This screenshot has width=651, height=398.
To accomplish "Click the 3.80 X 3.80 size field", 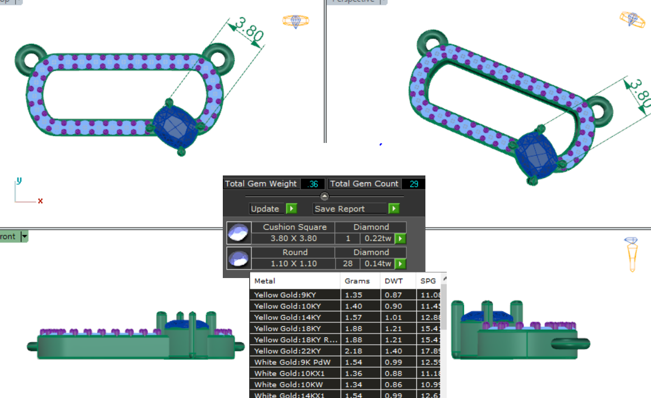I will (294, 238).
